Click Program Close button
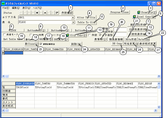Screen dimensions: 167x118 tap(119, 12)
